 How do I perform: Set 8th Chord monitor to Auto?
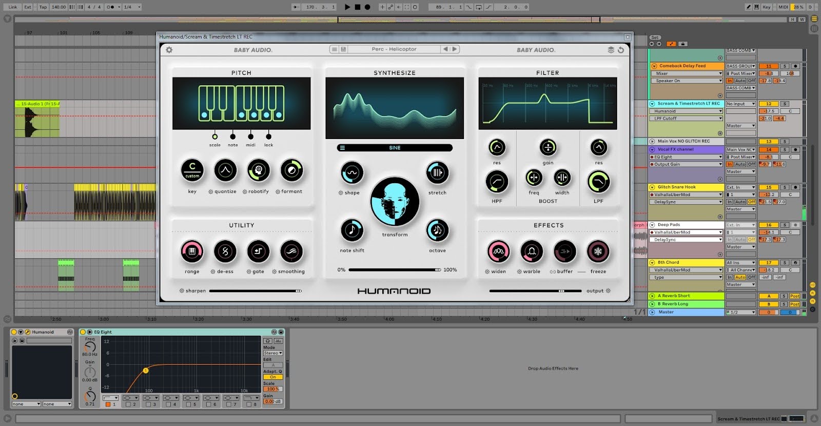pos(740,277)
